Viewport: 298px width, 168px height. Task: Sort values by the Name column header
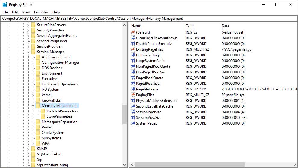click(157, 26)
